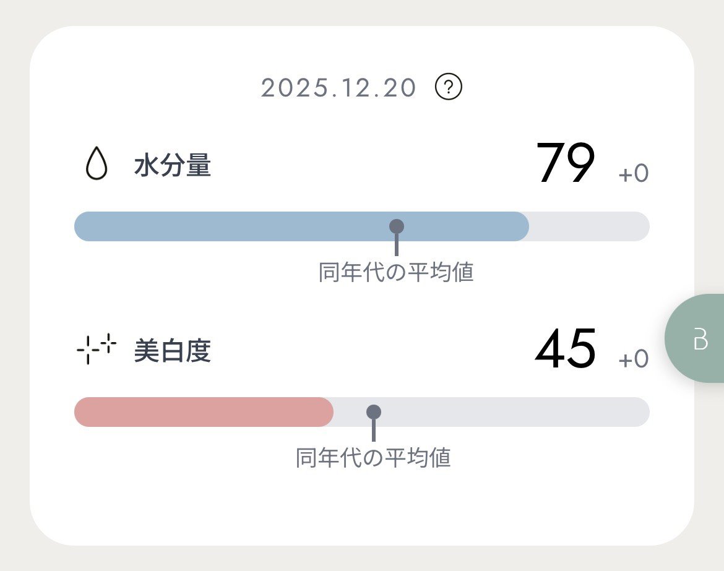Click 同年代の平均値 label under whitening bar
724x571 pixels.
tap(373, 458)
